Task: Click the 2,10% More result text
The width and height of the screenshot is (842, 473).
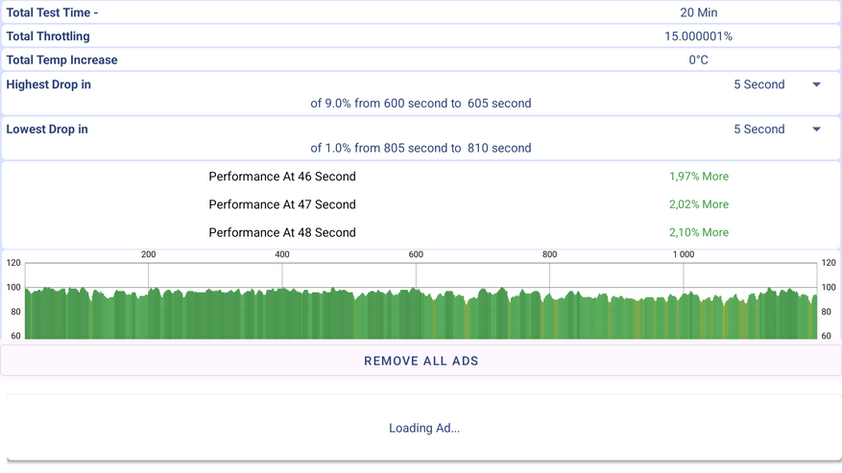Action: 699,232
